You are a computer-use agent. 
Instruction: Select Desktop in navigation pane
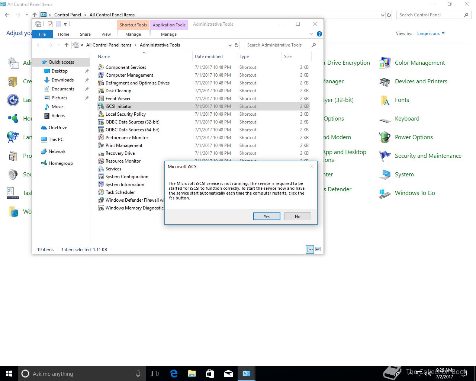coord(59,71)
